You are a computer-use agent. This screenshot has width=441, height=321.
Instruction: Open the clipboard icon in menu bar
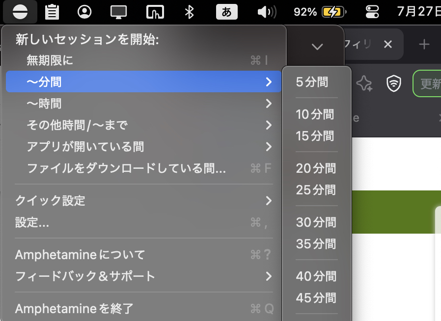click(52, 12)
